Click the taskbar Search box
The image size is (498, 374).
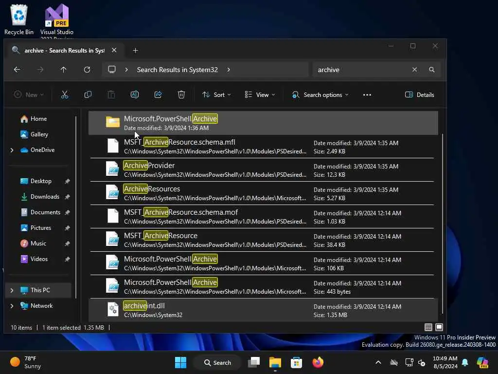click(x=217, y=362)
